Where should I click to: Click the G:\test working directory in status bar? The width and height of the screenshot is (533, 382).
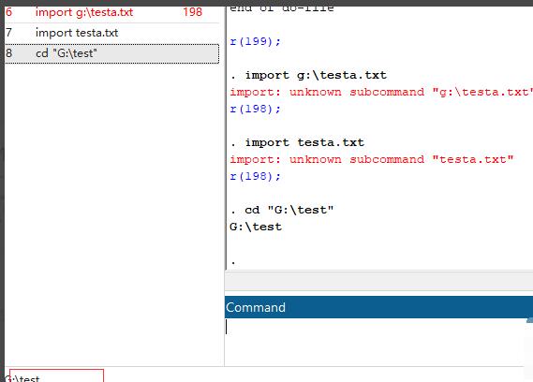coord(22,378)
